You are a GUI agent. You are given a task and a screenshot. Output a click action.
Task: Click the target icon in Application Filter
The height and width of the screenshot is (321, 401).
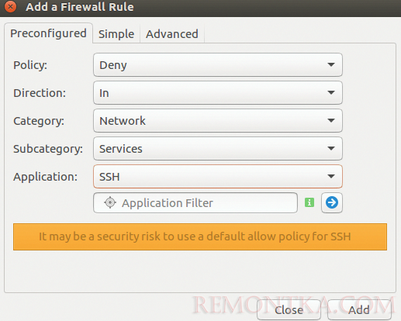point(110,202)
